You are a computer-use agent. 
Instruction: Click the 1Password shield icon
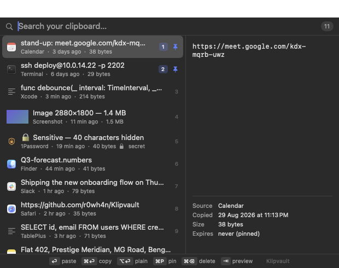[11, 142]
